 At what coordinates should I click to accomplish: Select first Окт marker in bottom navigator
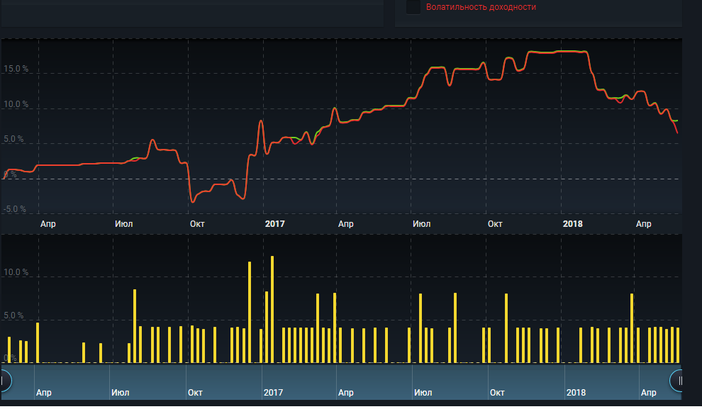(x=195, y=392)
